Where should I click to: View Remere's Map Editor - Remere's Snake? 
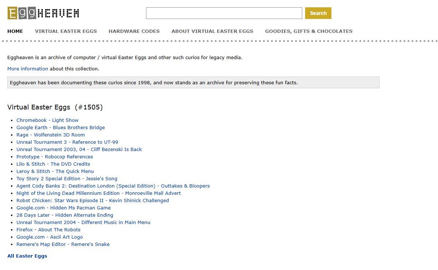(x=63, y=244)
